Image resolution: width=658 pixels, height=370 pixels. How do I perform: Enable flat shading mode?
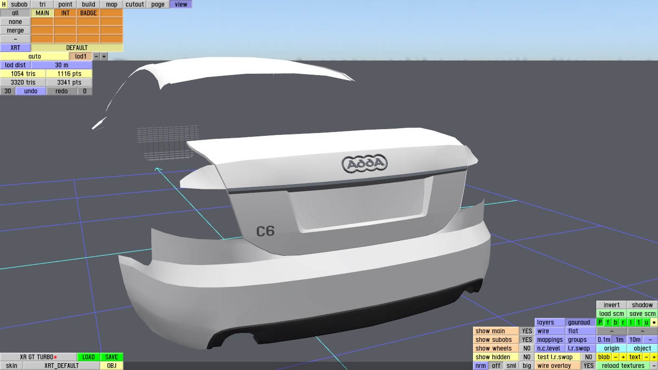(x=580, y=331)
